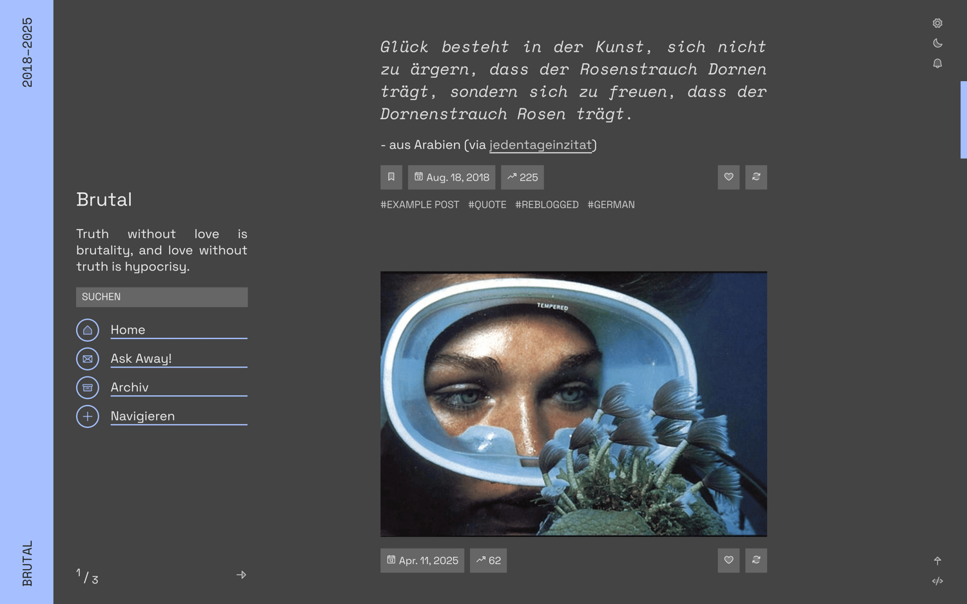This screenshot has width=967, height=604.
Task: Click the Archiv box icon
Action: [x=88, y=387]
